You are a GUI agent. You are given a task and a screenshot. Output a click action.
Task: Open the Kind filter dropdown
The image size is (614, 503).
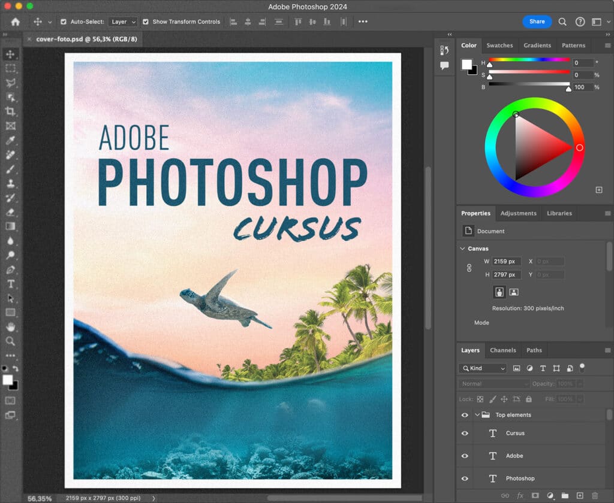[483, 368]
